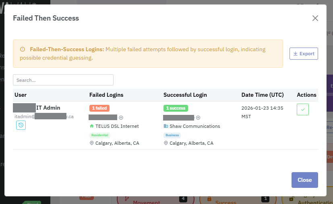
Task: Click the Date Time (UTC) column header
Action: (263, 95)
